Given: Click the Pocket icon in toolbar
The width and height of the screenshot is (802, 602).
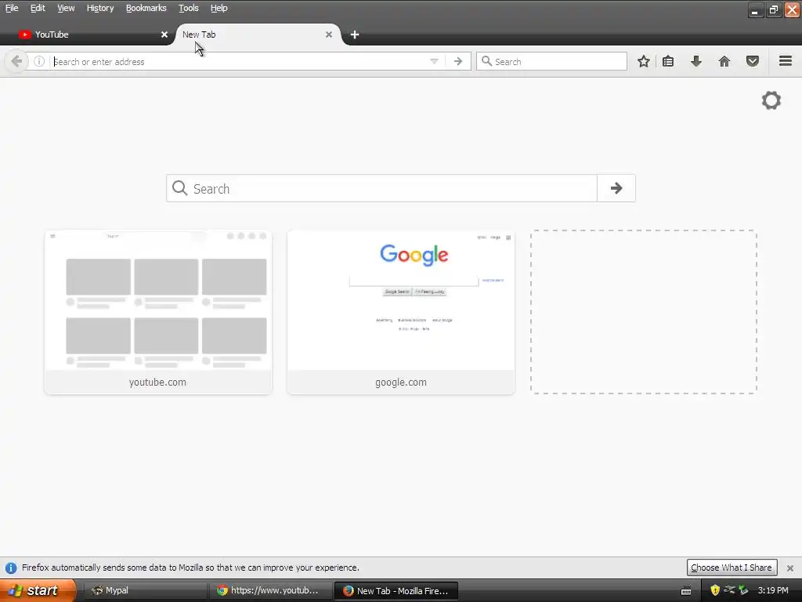Looking at the screenshot, I should tap(752, 61).
